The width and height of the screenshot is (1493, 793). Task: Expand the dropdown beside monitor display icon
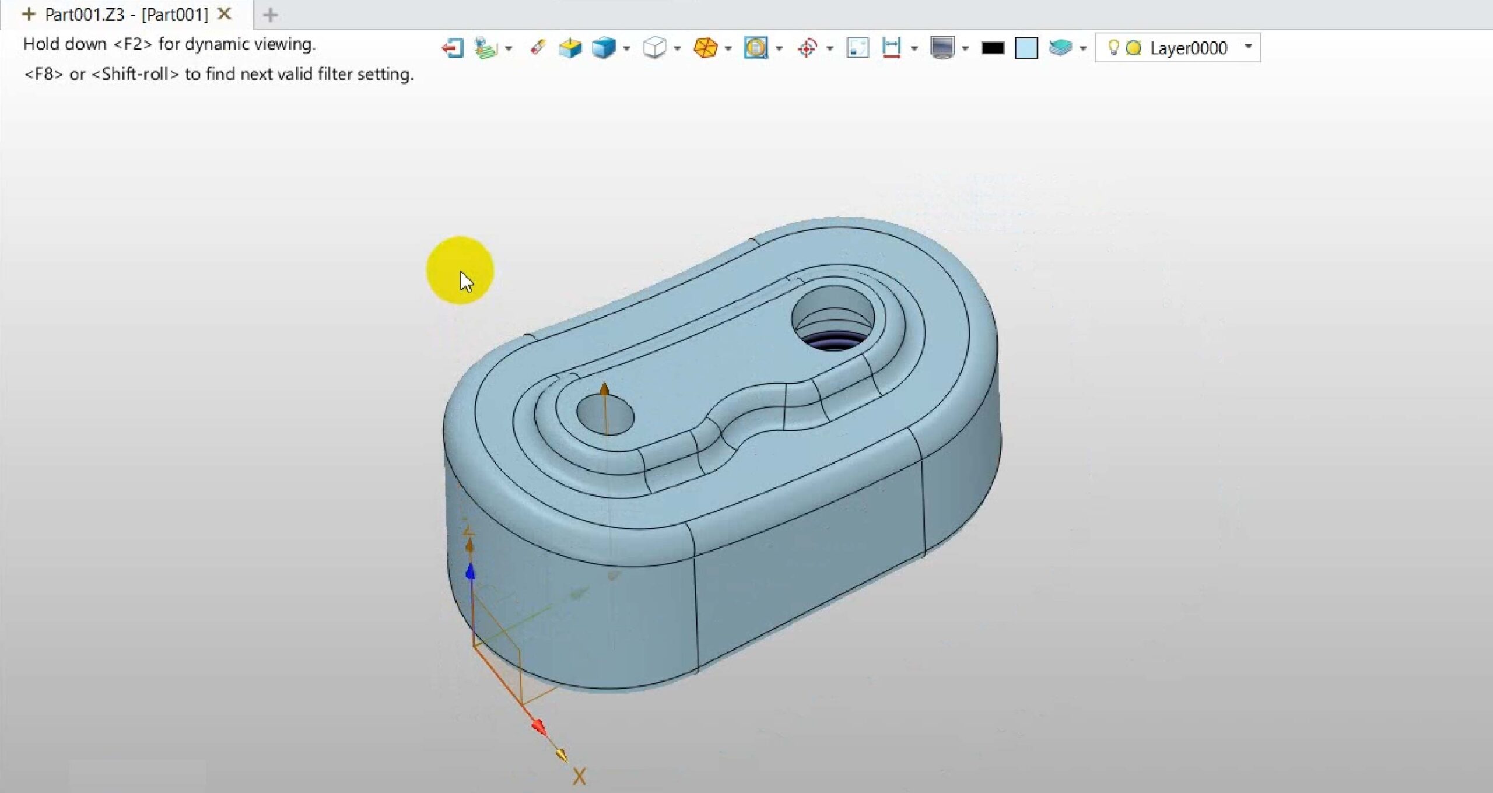click(965, 48)
